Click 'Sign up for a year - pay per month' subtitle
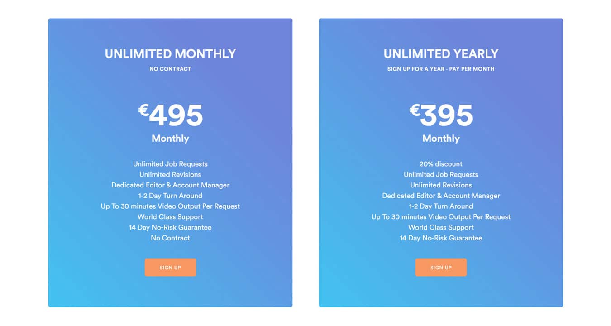 pyautogui.click(x=441, y=69)
